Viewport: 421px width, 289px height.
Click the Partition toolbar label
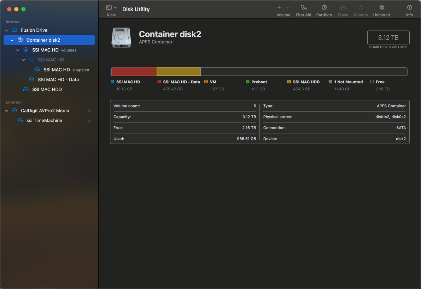[324, 15]
